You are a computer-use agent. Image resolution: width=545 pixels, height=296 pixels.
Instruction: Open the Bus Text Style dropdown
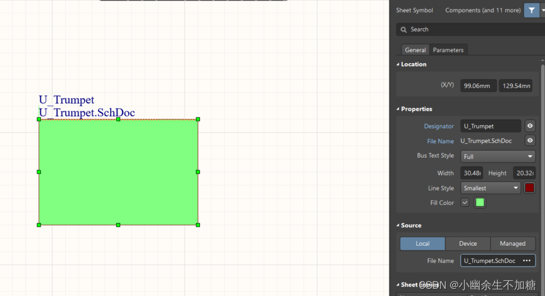coord(498,157)
